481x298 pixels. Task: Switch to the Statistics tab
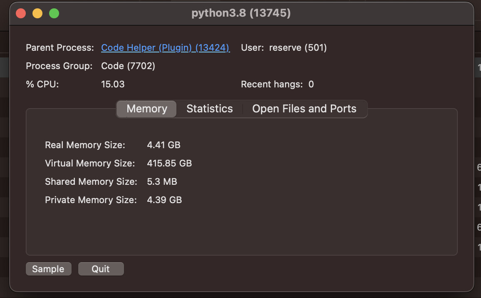tap(210, 109)
